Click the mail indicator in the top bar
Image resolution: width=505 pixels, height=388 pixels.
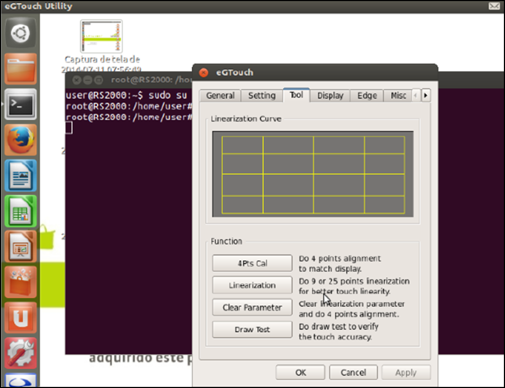[494, 6]
